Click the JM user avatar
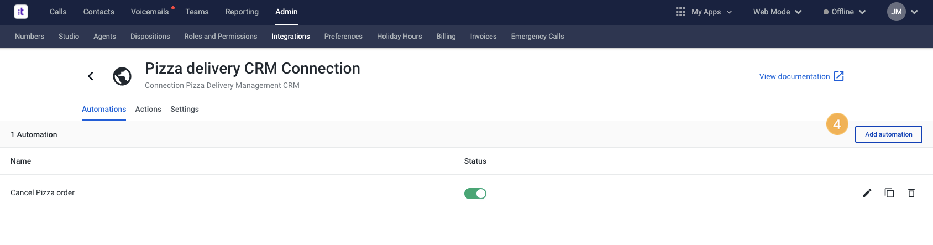 tap(897, 12)
